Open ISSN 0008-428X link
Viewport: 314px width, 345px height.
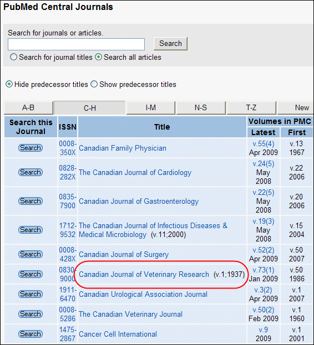click(x=68, y=254)
